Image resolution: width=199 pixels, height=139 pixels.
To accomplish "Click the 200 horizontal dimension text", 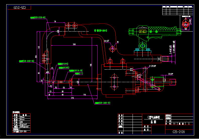I will tap(74, 44).
